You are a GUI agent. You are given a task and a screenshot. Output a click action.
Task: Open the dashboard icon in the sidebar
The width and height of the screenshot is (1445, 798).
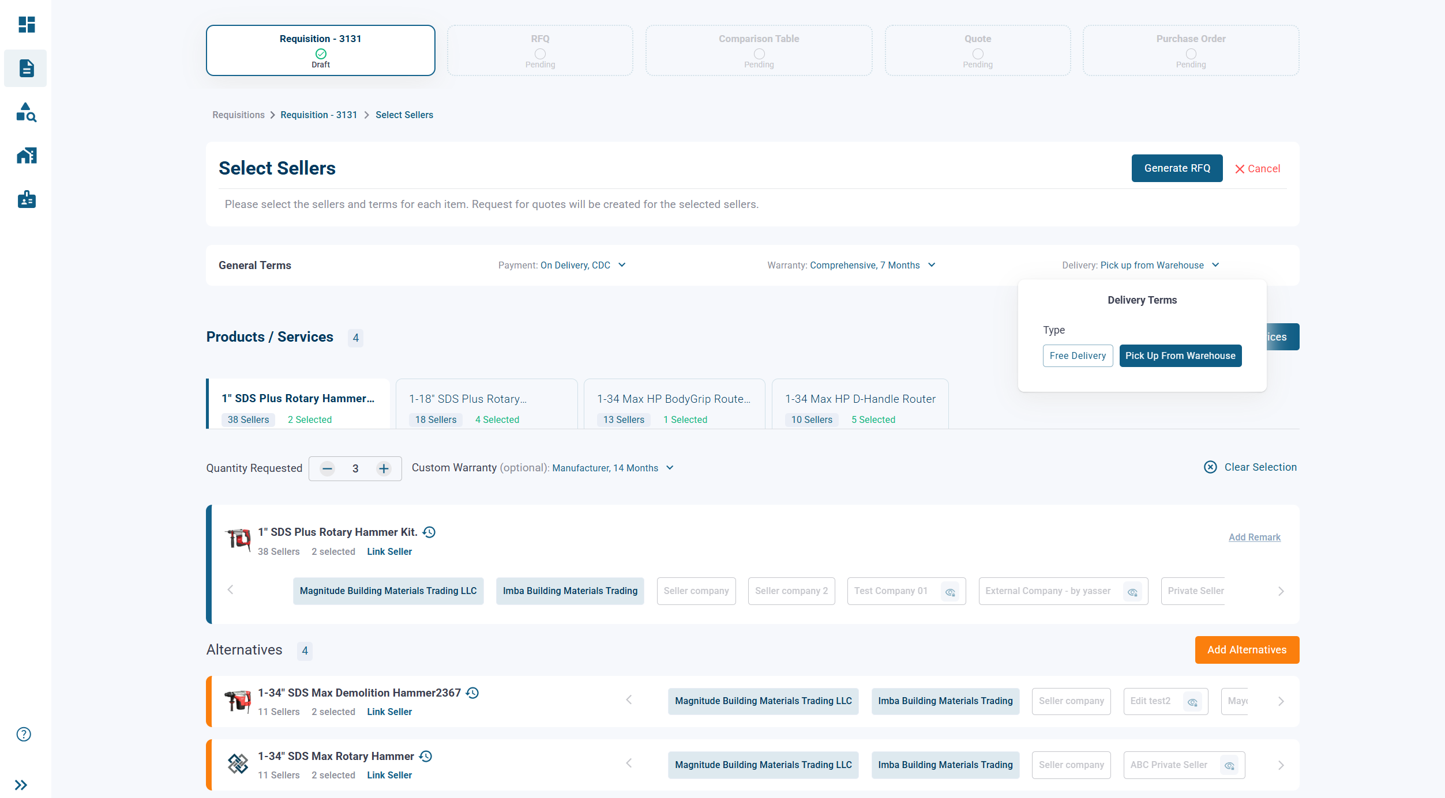coord(25,25)
